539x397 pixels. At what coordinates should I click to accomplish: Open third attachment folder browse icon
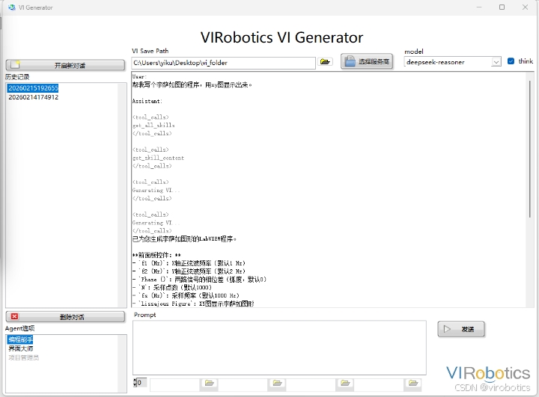(345, 384)
